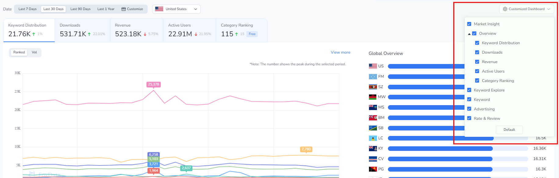The height and width of the screenshot is (178, 559).
Task: Open the View more link
Action: coord(340,52)
